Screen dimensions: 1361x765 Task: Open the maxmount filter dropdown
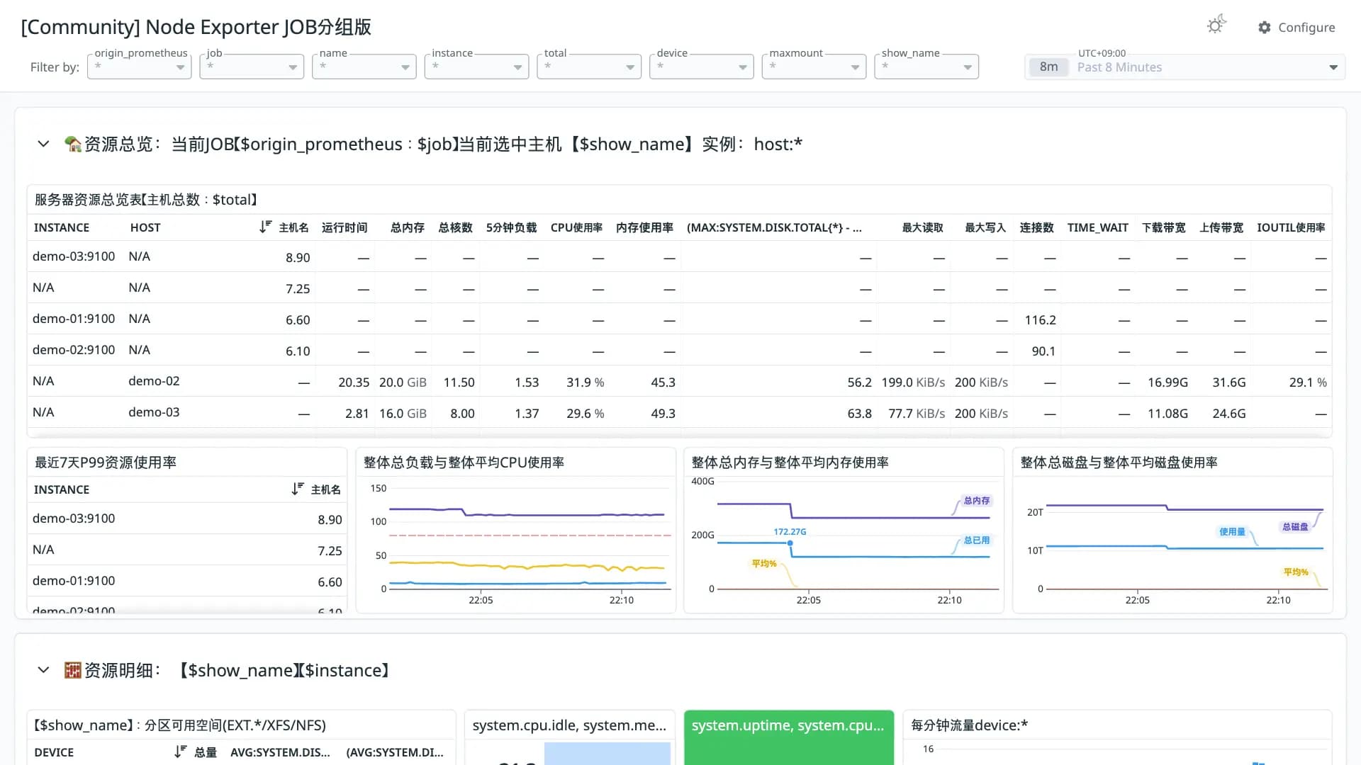(814, 67)
